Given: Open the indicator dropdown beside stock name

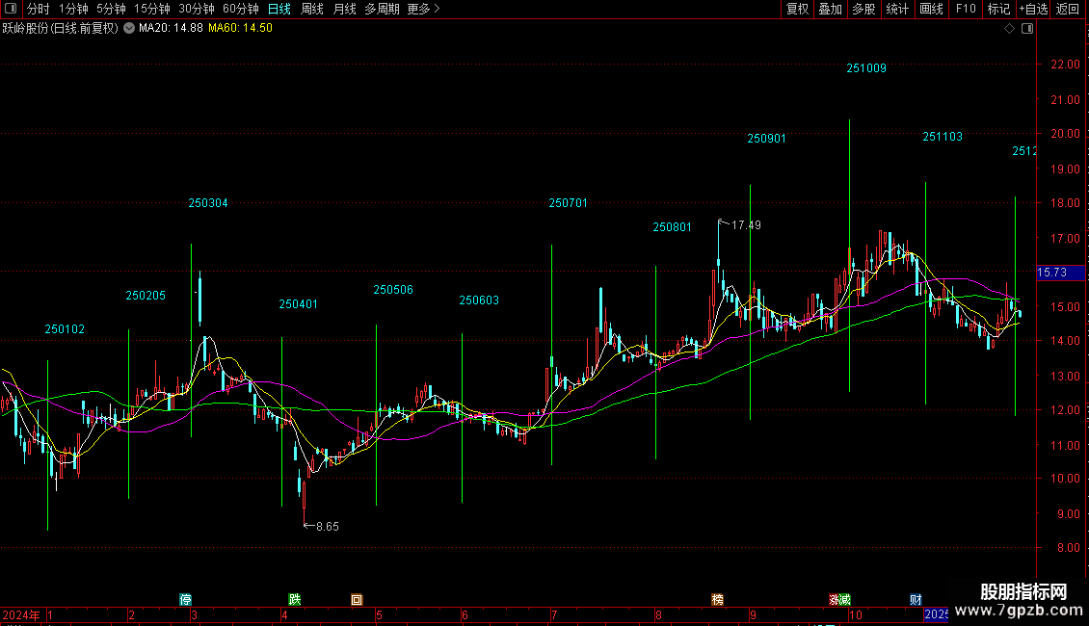Looking at the screenshot, I should [x=129, y=28].
